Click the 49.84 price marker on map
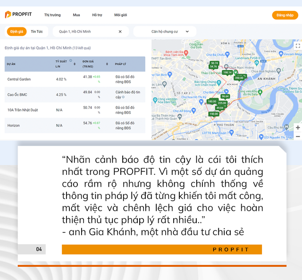This screenshot has width=302, height=280. tap(220, 108)
